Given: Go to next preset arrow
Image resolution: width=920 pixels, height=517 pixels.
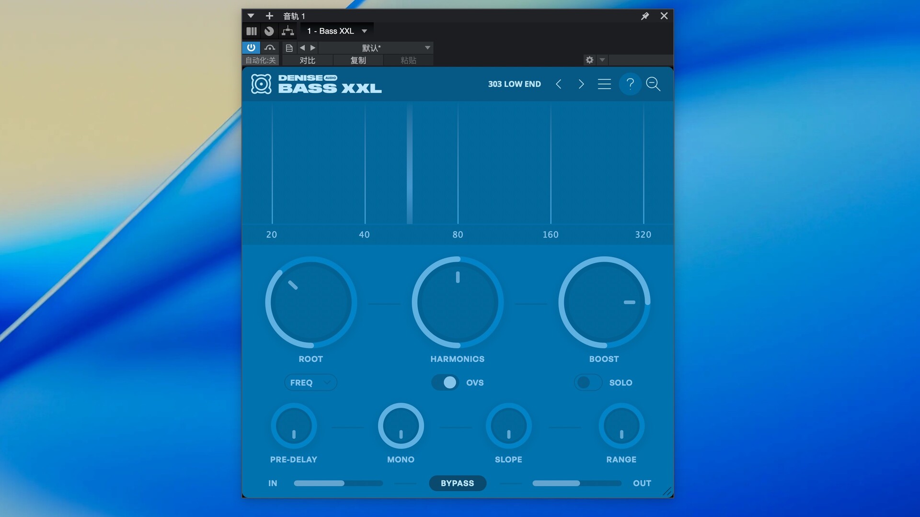Looking at the screenshot, I should (x=581, y=84).
